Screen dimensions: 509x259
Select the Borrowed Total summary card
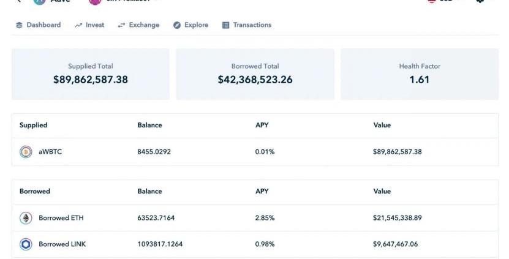(x=255, y=74)
